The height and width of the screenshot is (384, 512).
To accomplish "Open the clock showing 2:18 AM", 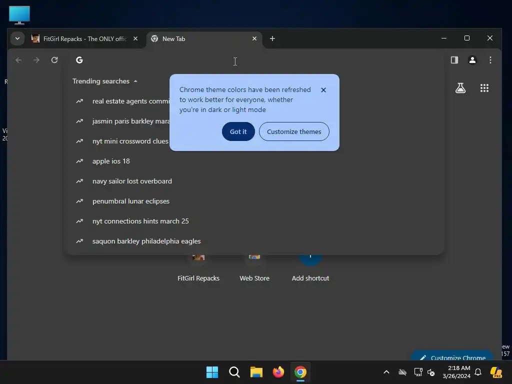I will [456, 372].
